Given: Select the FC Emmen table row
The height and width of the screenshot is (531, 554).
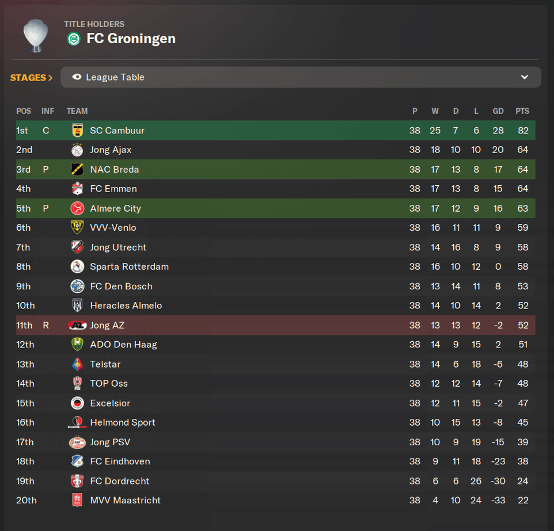Looking at the screenshot, I should pyautogui.click(x=275, y=189).
